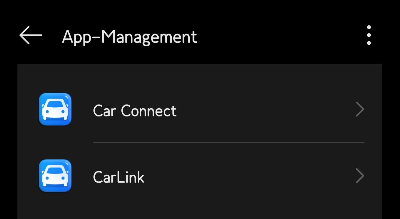400x219 pixels.
Task: Open the Car Connect list entry
Action: click(x=200, y=109)
